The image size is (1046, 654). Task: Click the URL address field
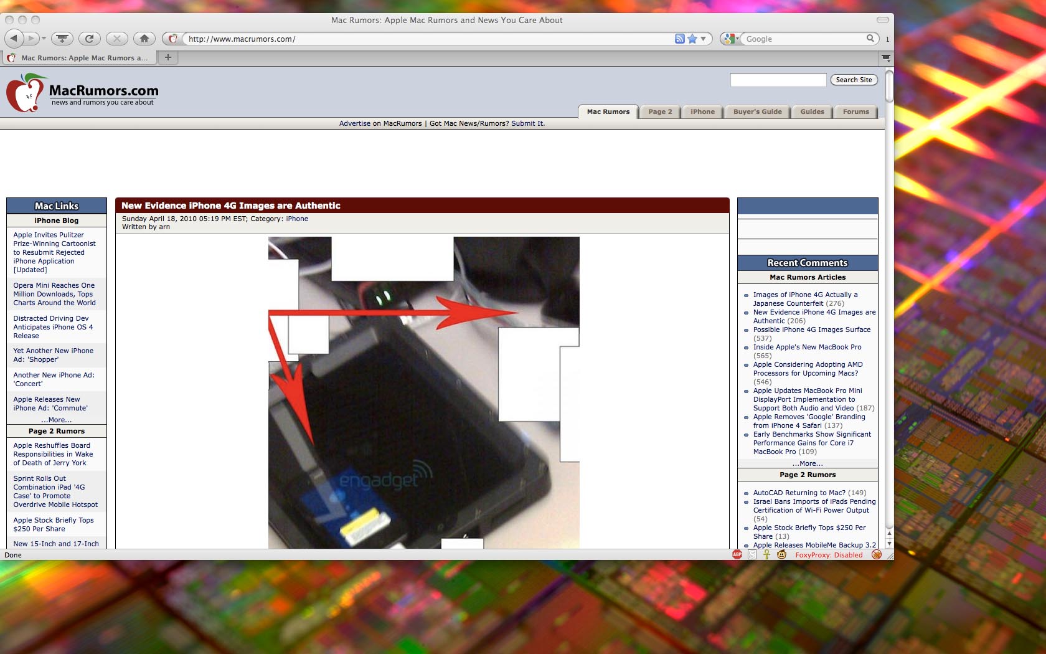coord(428,39)
